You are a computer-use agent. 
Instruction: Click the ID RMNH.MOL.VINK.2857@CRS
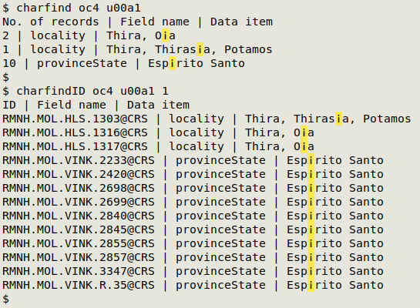[x=79, y=257]
